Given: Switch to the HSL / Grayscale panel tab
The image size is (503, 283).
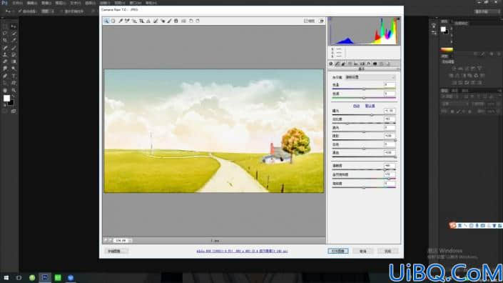Looking at the screenshot, I should pos(350,64).
